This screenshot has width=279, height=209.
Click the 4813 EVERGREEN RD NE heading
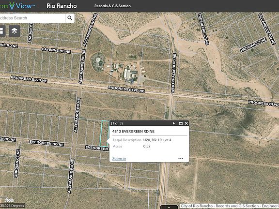click(x=133, y=131)
